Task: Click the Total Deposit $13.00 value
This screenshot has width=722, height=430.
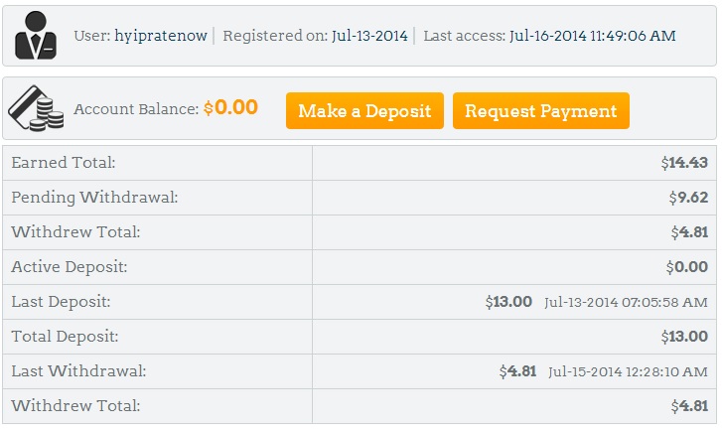Action: tap(684, 337)
